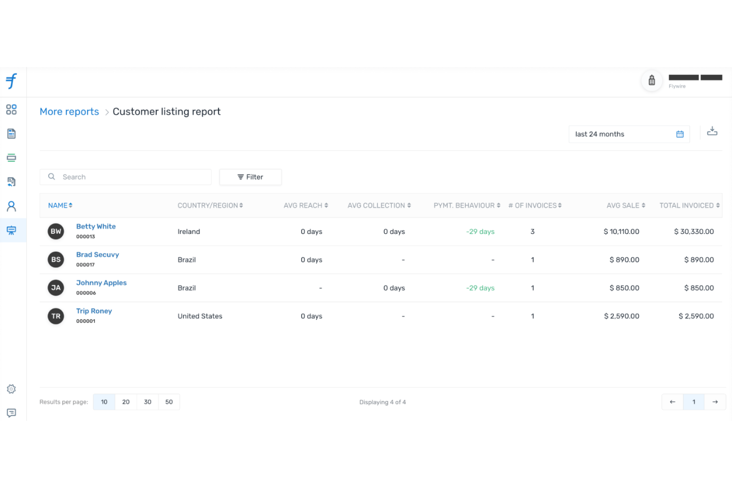Open the calendar picker icon
Viewport: 732px width, 488px height.
[x=679, y=134]
